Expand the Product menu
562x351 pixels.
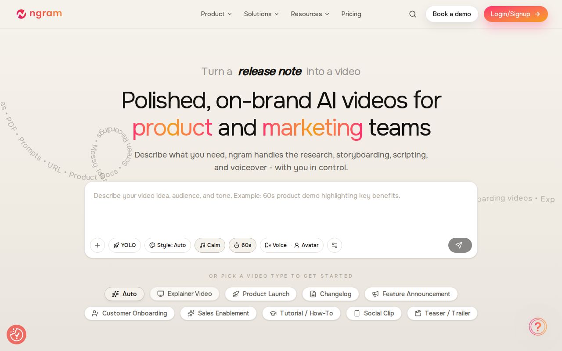point(216,14)
